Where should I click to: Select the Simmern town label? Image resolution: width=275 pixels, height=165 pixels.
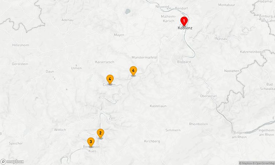pyautogui.click(x=173, y=130)
